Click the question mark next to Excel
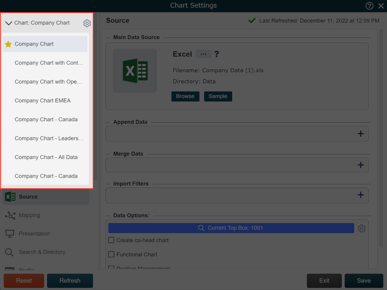Screen dimensions: 387x290 [217, 54]
